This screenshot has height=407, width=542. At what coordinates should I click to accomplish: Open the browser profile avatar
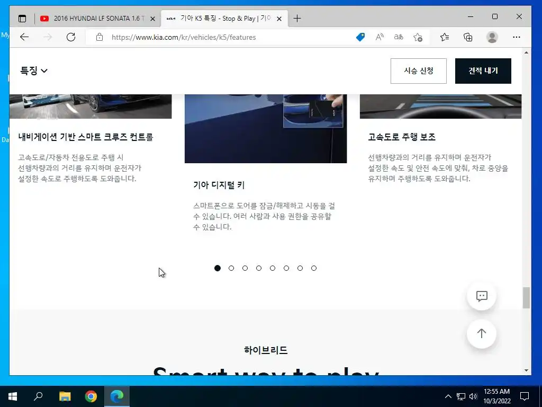click(492, 37)
